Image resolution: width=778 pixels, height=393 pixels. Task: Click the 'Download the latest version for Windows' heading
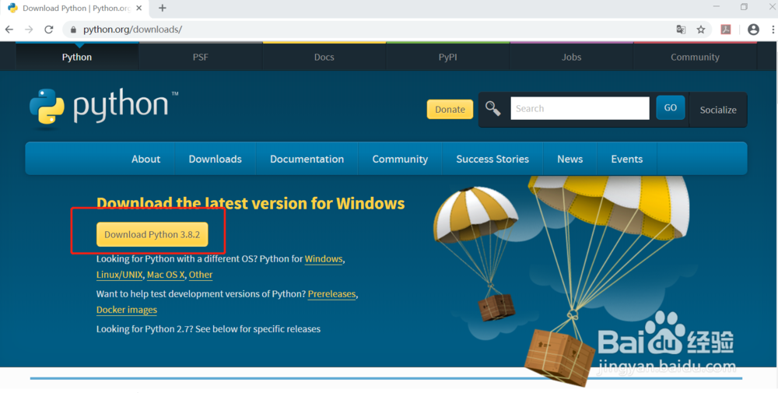251,203
